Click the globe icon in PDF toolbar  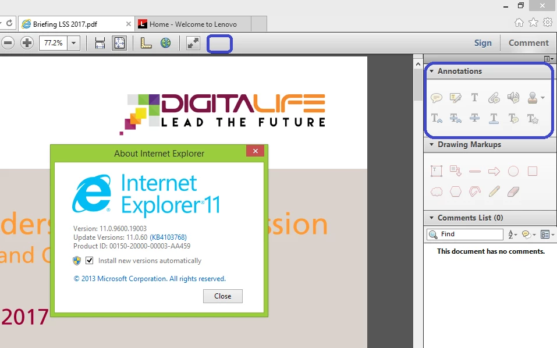tap(165, 43)
